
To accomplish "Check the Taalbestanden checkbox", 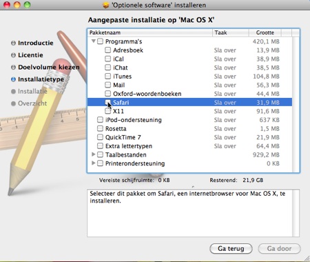I will point(100,154).
